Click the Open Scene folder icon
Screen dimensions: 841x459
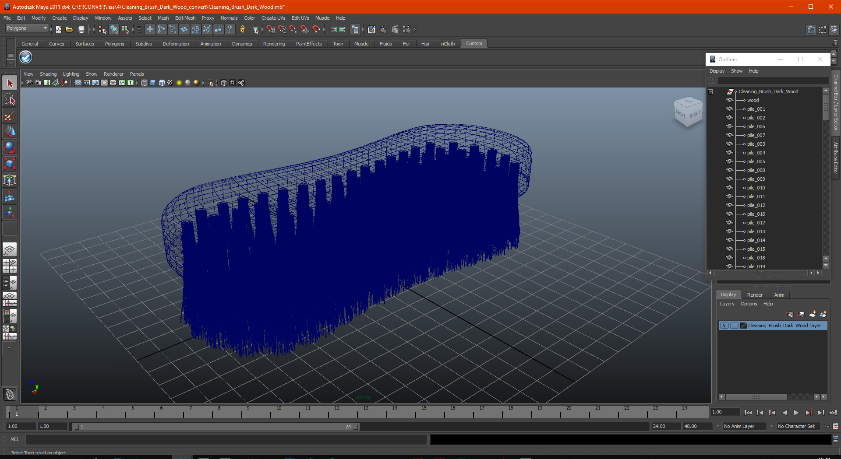coord(69,29)
